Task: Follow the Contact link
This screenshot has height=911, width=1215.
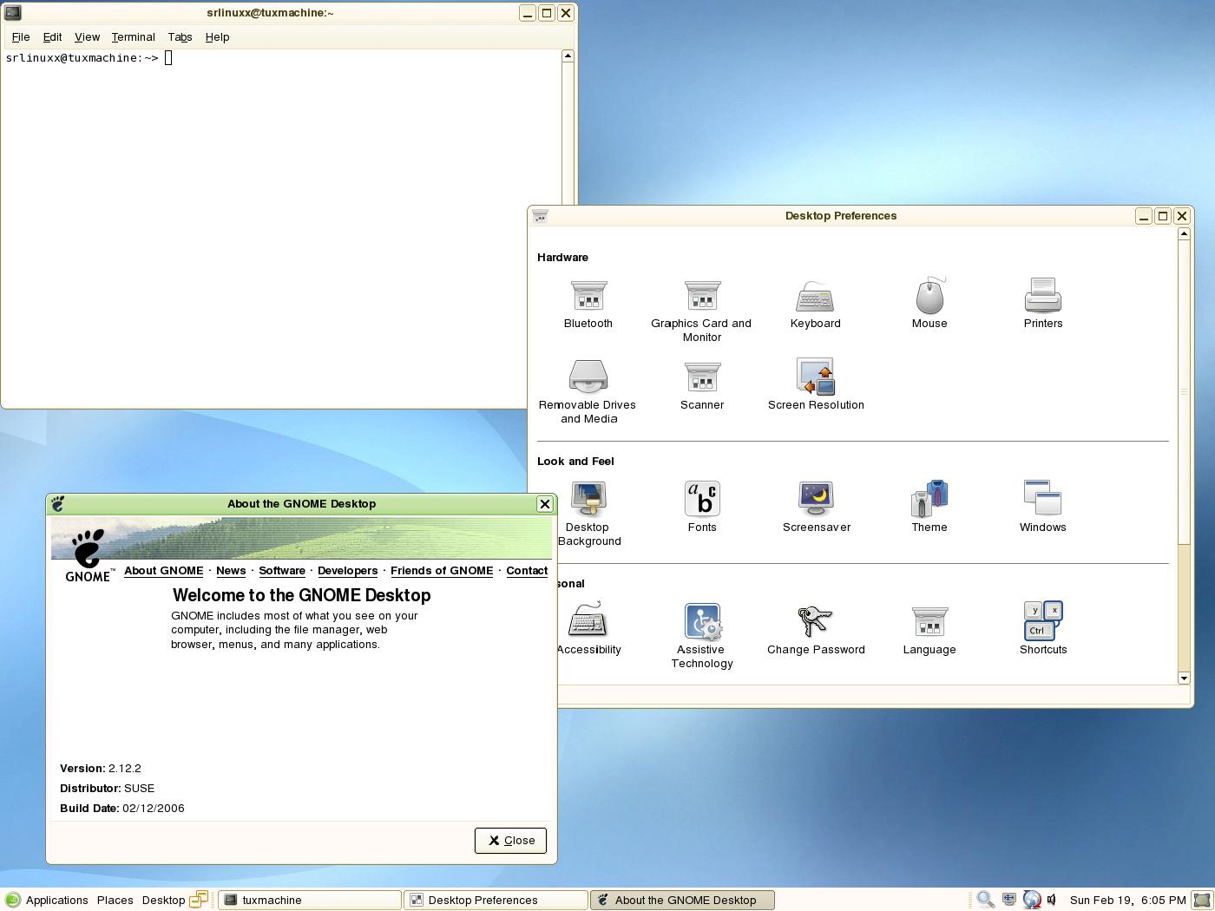Action: [527, 571]
